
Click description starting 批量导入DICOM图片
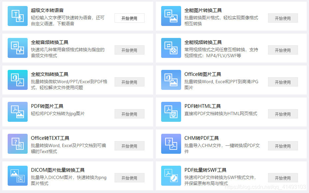pyautogui.click(x=69, y=180)
